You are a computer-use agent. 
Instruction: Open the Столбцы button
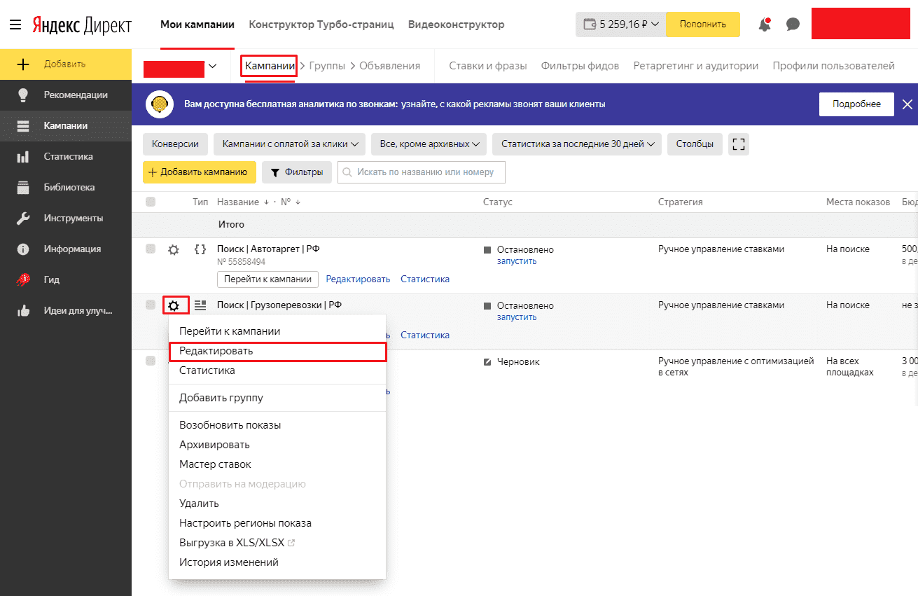(695, 144)
